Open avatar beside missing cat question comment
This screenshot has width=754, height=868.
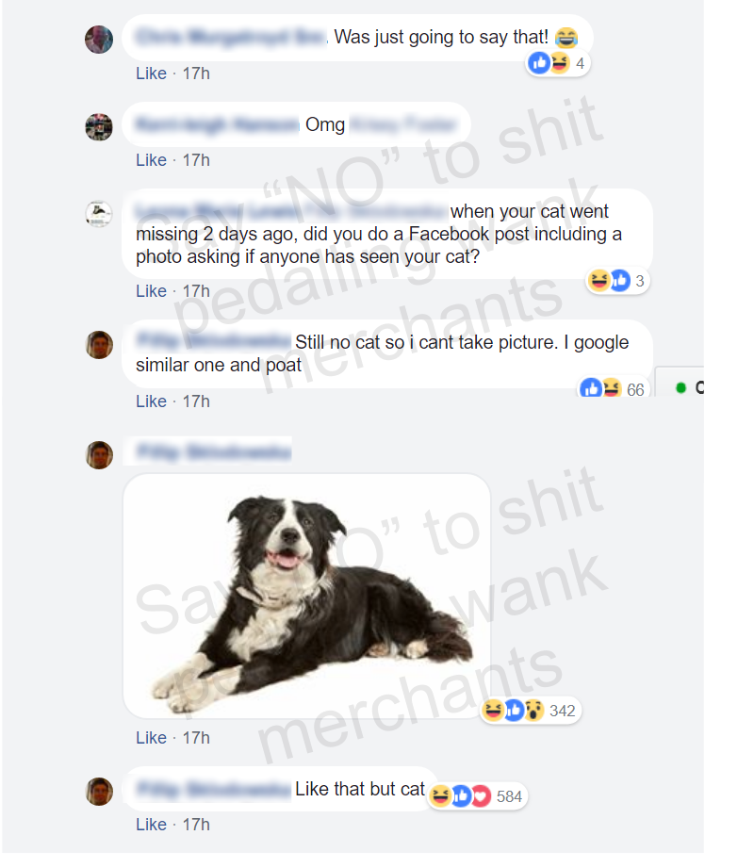click(x=99, y=214)
